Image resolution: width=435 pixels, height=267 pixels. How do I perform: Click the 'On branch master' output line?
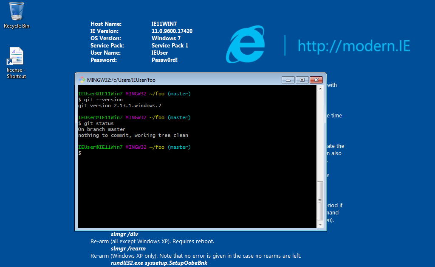102,129
